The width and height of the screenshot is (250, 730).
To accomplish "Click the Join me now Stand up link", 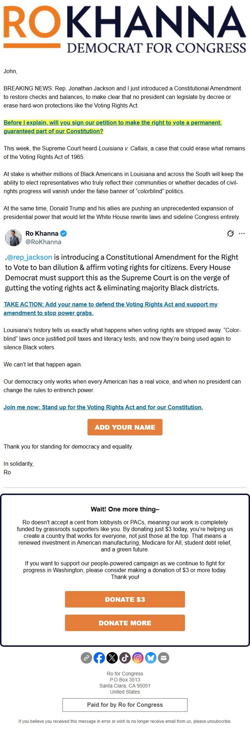I will [x=103, y=407].
